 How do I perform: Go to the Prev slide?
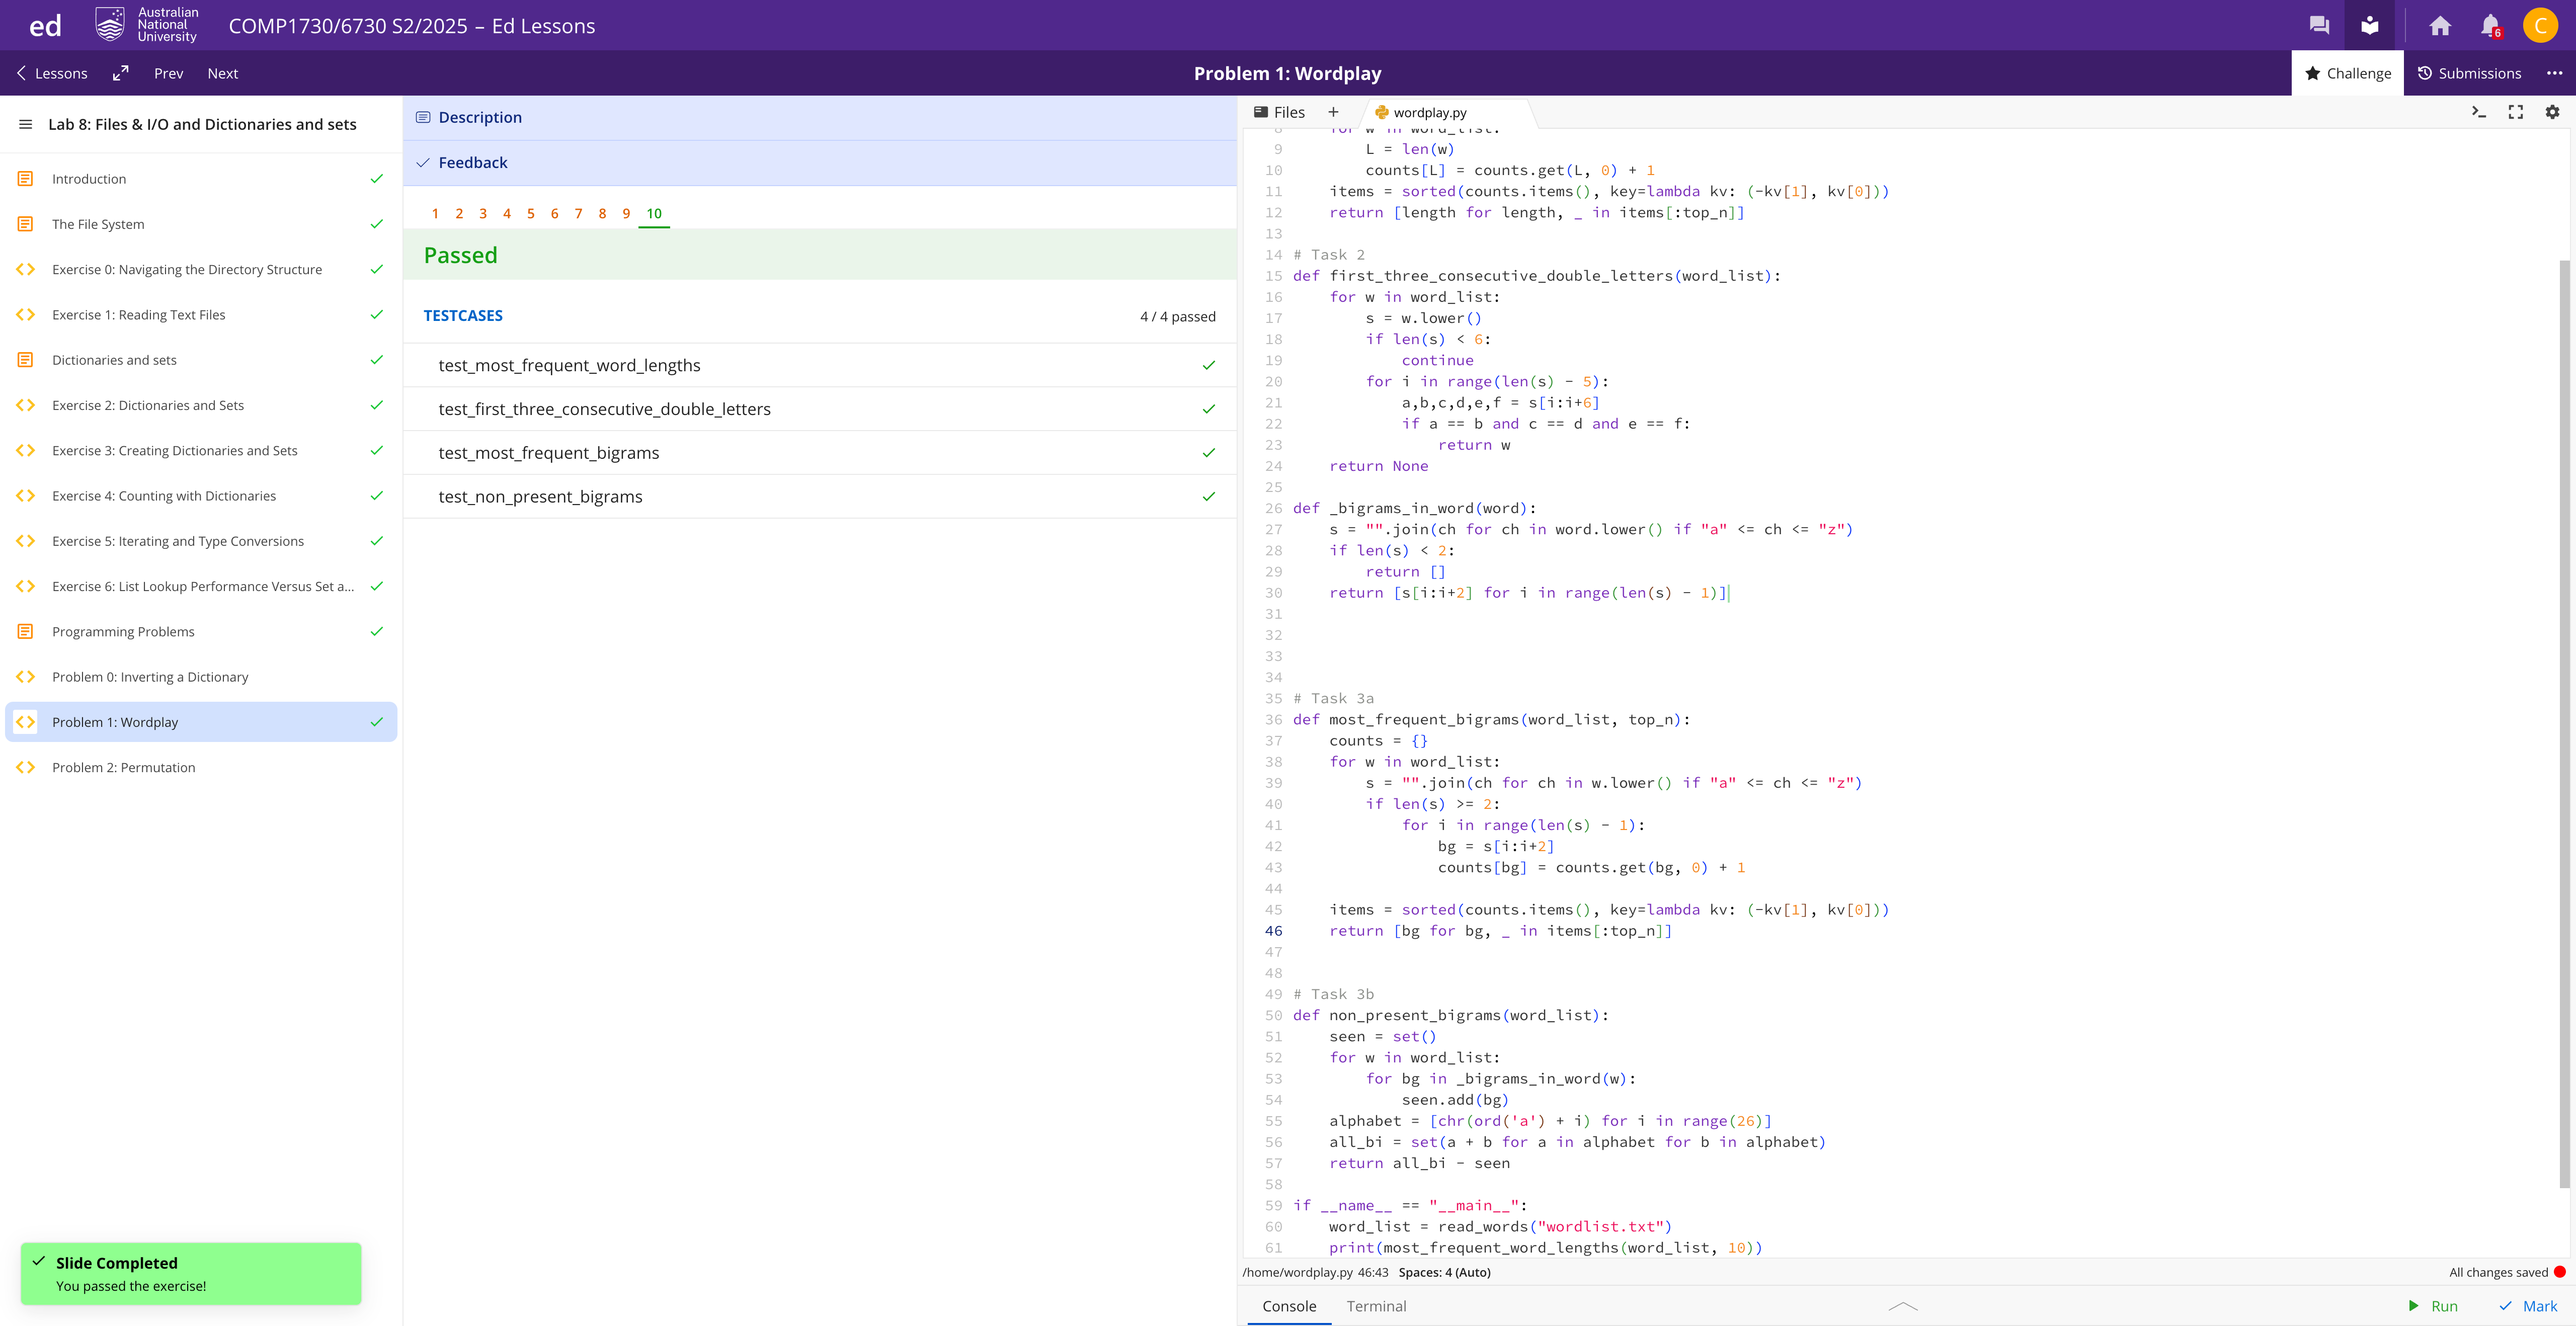point(169,73)
